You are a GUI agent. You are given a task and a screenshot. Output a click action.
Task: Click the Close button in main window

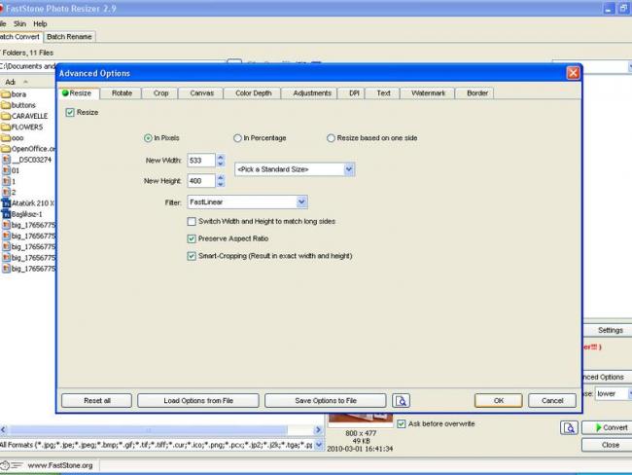tap(607, 445)
